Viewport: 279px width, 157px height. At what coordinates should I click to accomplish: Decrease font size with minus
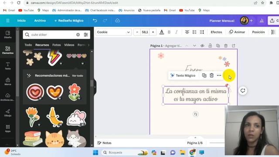137,32
